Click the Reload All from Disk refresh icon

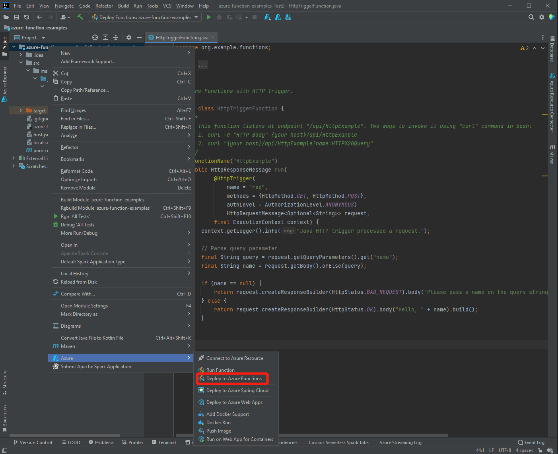(x=27, y=17)
